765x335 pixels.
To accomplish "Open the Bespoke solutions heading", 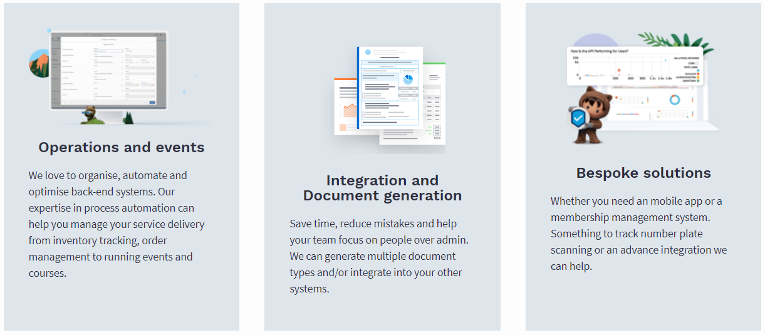I will 643,173.
